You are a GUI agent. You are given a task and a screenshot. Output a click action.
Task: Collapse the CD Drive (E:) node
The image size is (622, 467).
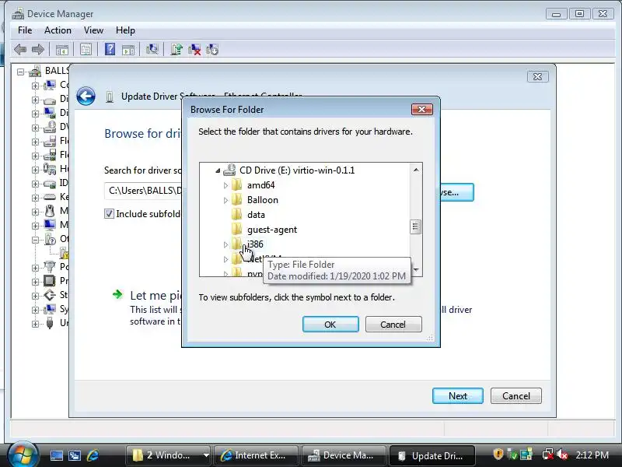pos(218,170)
